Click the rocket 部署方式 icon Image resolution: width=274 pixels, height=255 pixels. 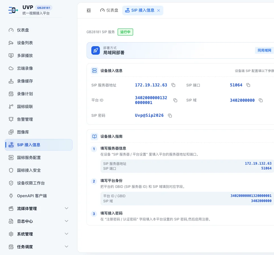(96, 50)
